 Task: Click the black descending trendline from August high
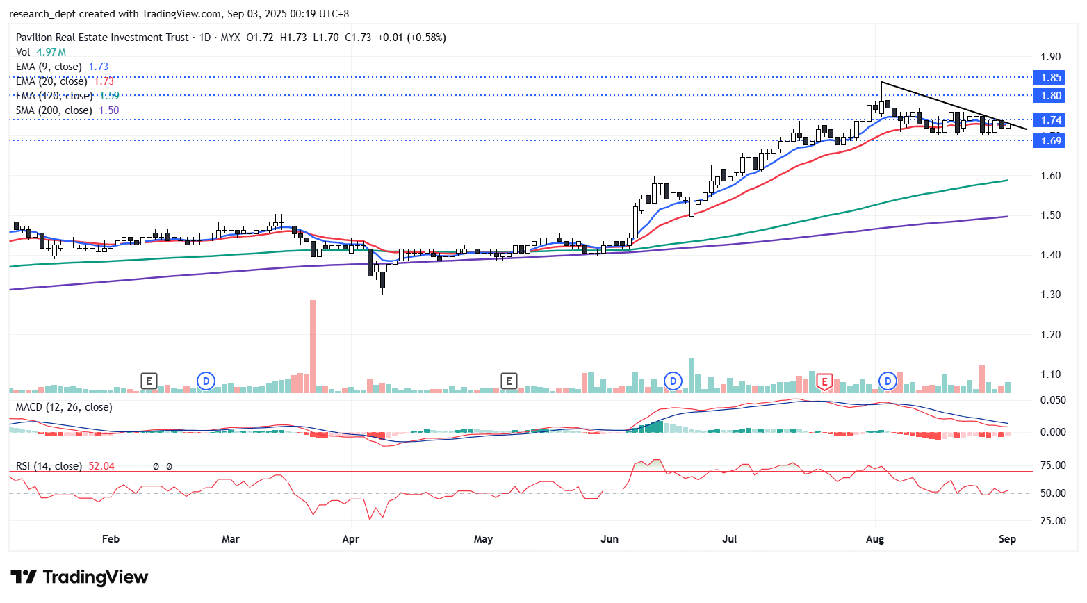(952, 106)
